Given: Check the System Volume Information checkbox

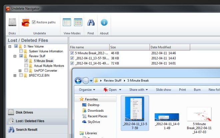Looking at the screenshot, I should tap(21, 51).
